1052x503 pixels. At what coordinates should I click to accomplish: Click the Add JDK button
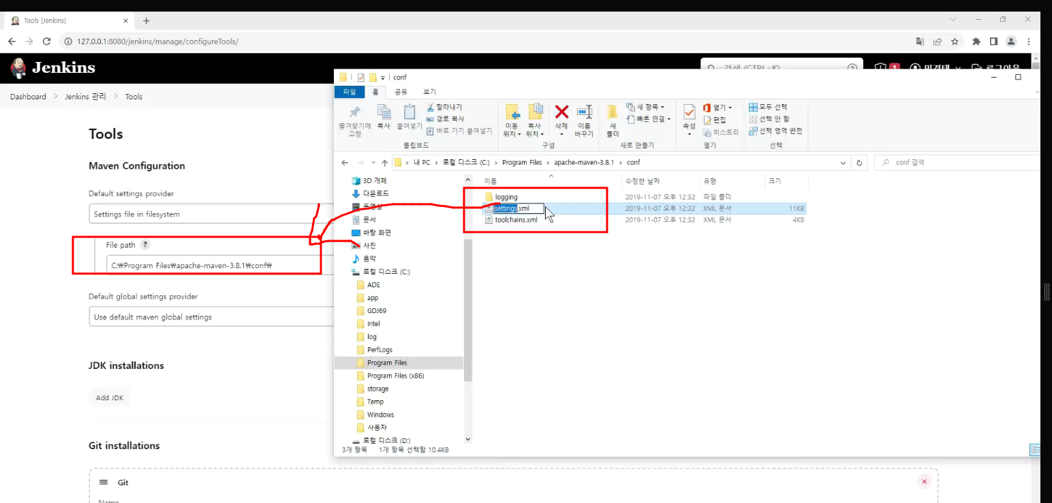coord(109,398)
